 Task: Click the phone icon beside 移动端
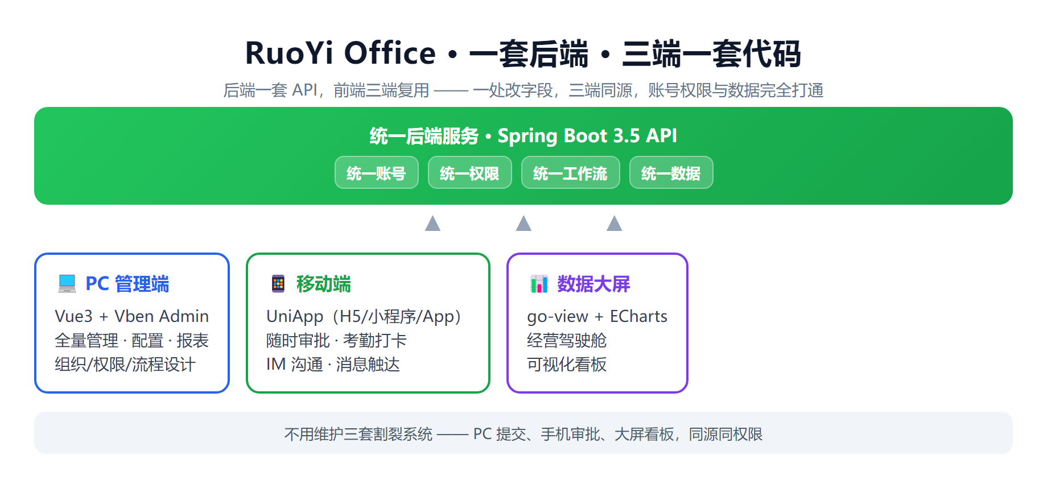pos(278,283)
